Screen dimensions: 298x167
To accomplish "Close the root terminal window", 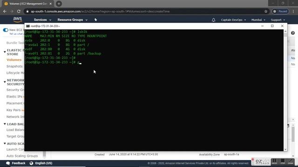I will (282, 26).
